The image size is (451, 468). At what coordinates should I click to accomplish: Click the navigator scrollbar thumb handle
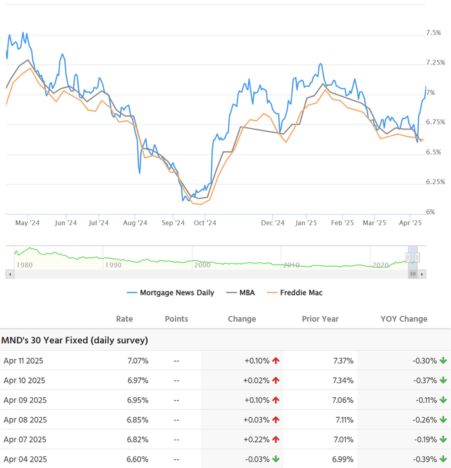pyautogui.click(x=413, y=274)
